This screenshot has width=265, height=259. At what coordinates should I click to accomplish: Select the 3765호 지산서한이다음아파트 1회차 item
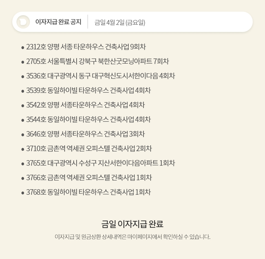101,163
